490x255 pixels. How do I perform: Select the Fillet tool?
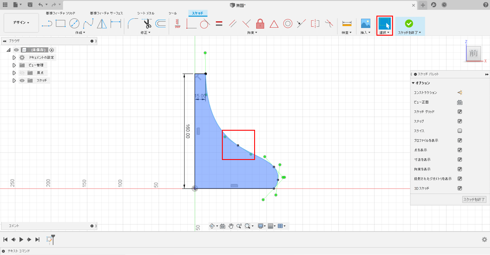click(133, 23)
